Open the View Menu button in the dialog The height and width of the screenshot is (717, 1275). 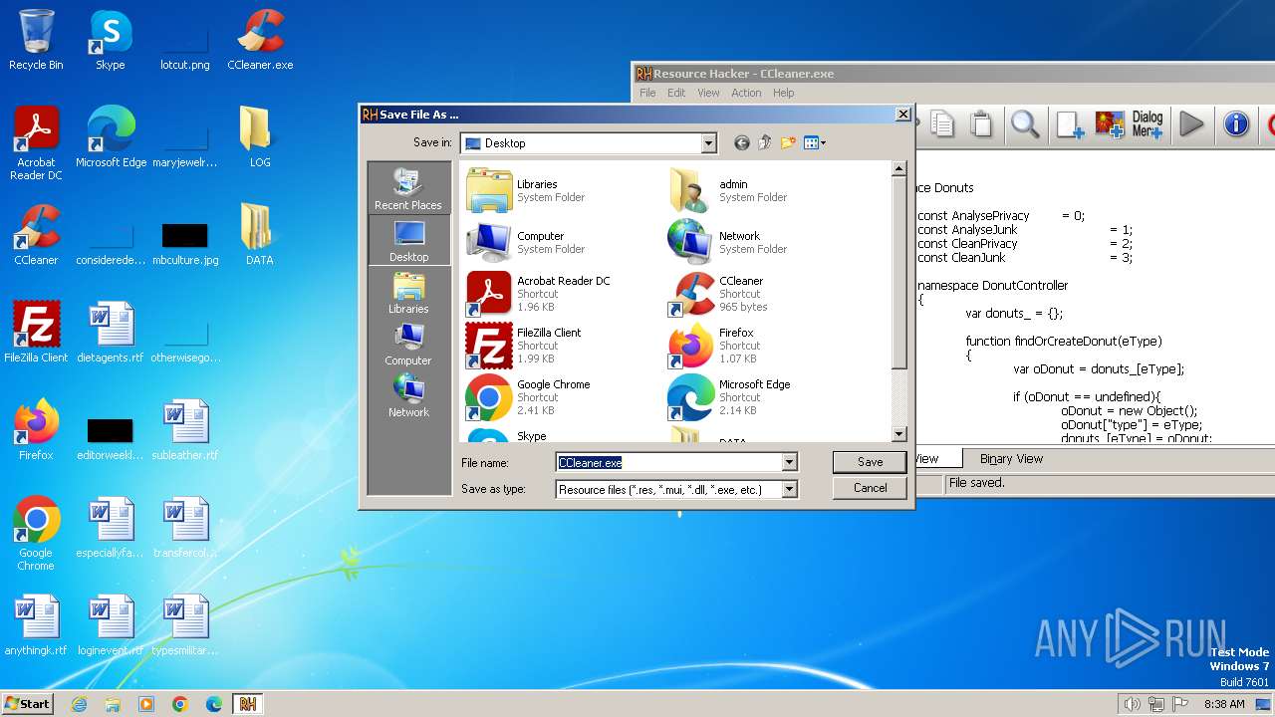pos(815,143)
